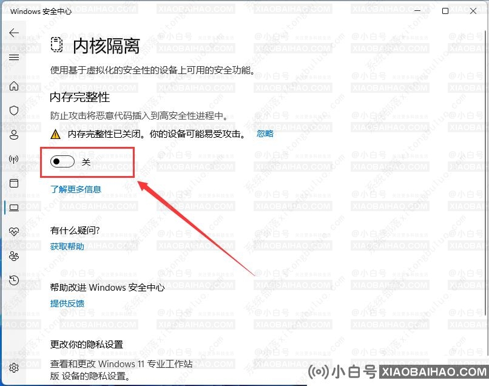Close the Windows 安全中心 window
This screenshot has height=386, width=489.
tap(473, 11)
